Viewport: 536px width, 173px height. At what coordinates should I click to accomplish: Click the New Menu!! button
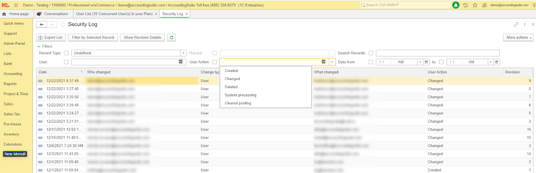[15, 154]
